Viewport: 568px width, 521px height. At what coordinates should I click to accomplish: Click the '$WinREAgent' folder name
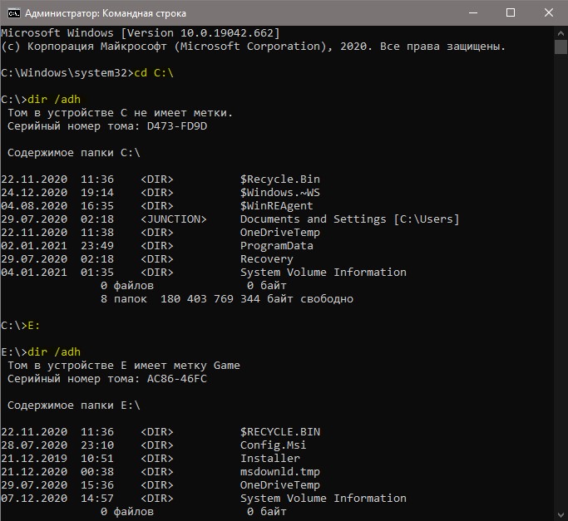tap(276, 205)
